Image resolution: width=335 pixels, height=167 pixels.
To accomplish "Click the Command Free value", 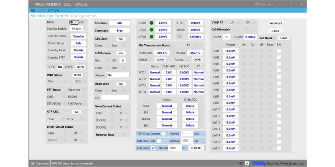I will pyautogui.click(x=120, y=30).
